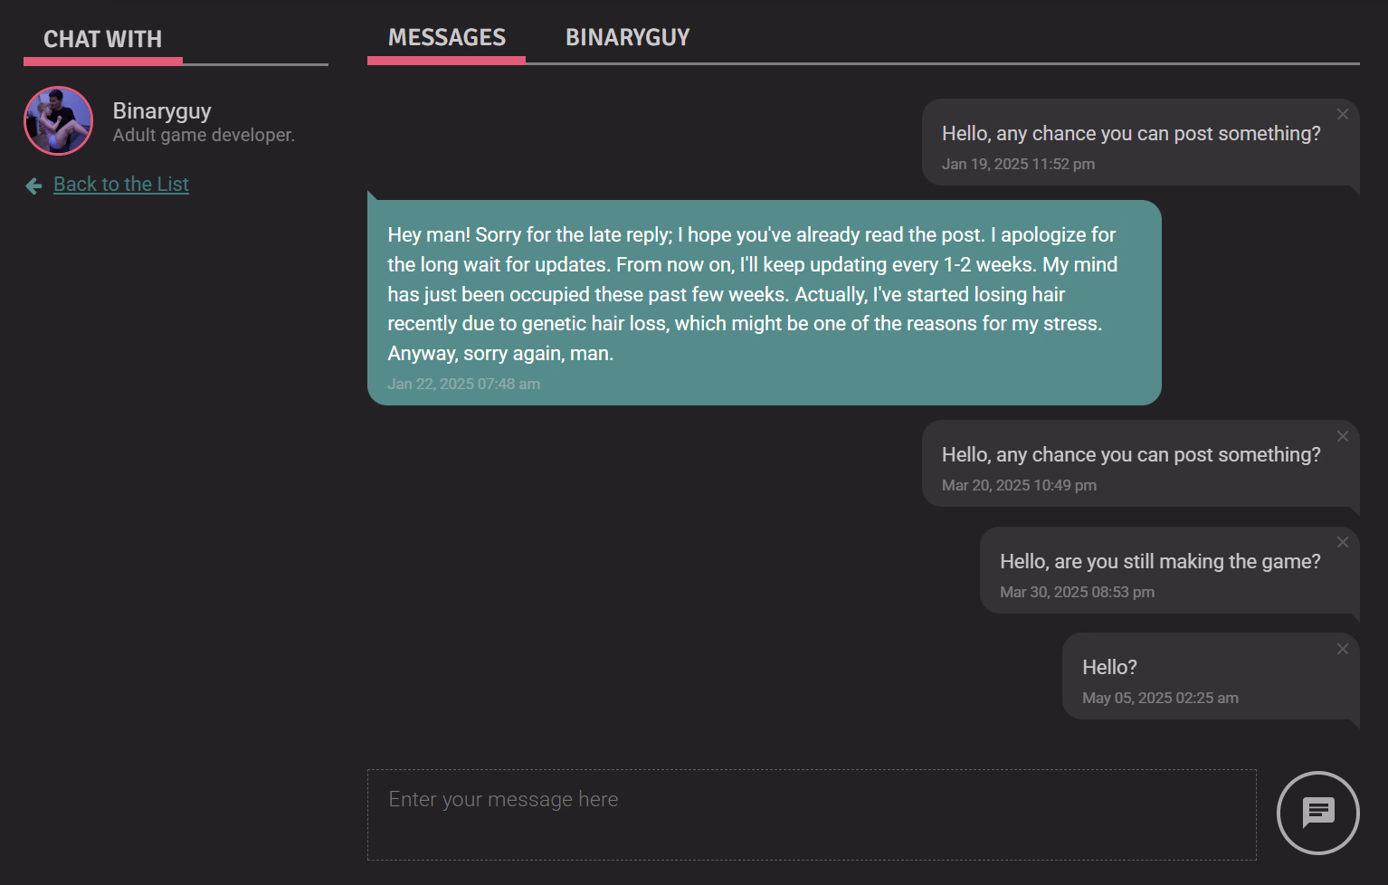Click the back arrow icon beside the list link

coord(34,186)
